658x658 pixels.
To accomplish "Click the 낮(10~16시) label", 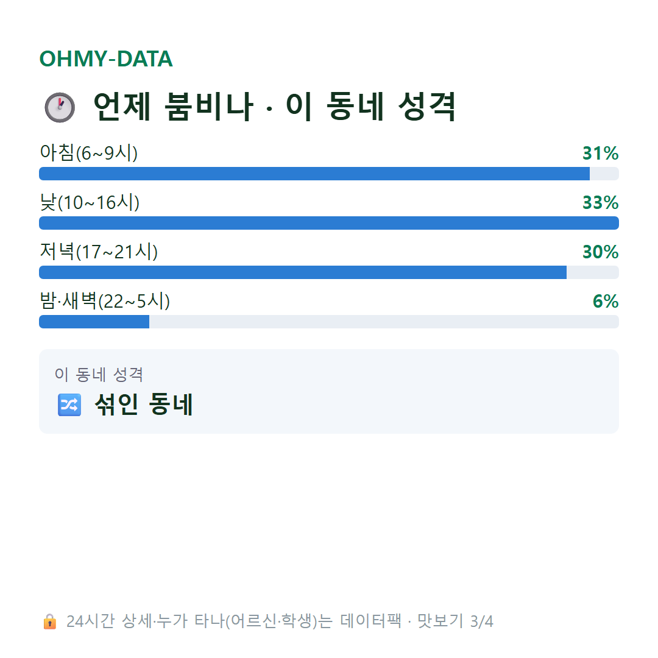I will tap(90, 202).
